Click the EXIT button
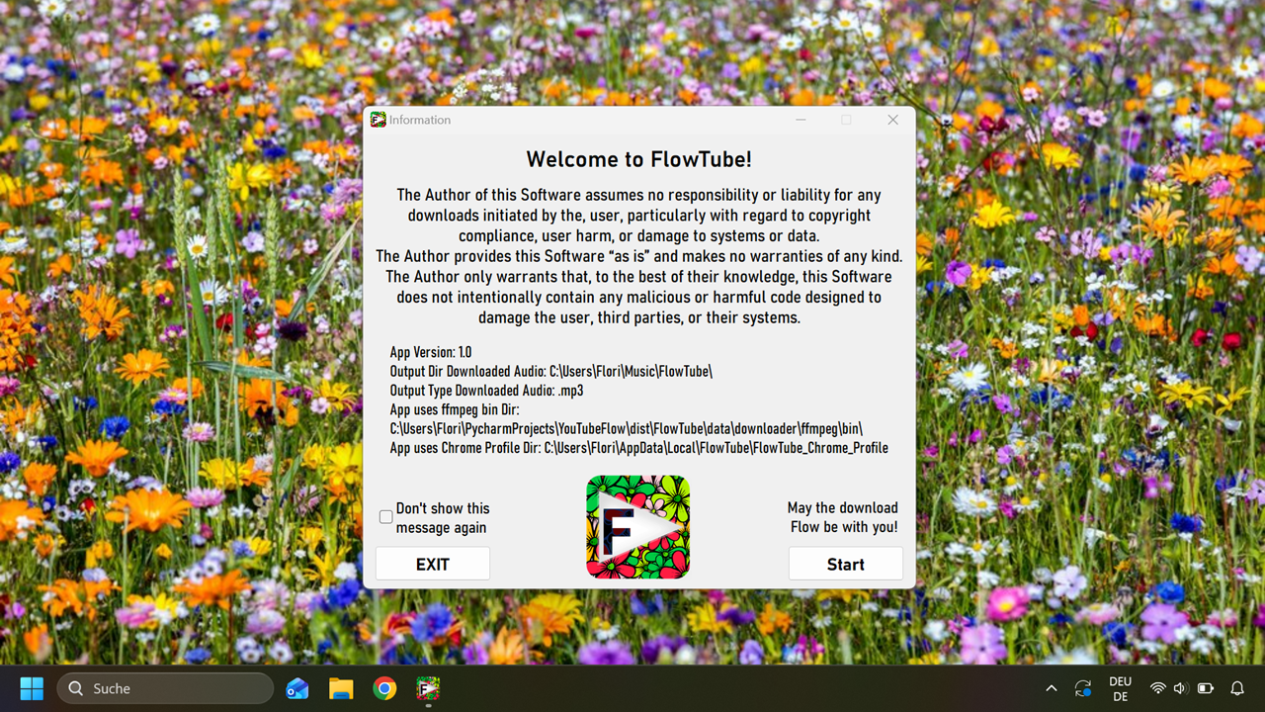Screen dimensions: 1265x712 (x=432, y=564)
